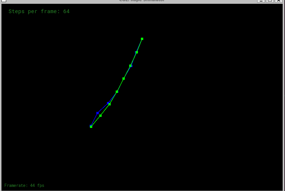Click the 'Steps per frame: 64' text
Screen dimensions: 285x191
(x=39, y=11)
